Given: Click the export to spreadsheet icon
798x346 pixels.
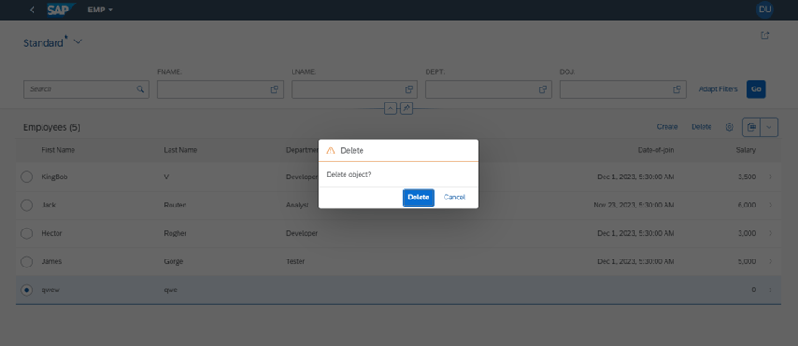Looking at the screenshot, I should (751, 127).
